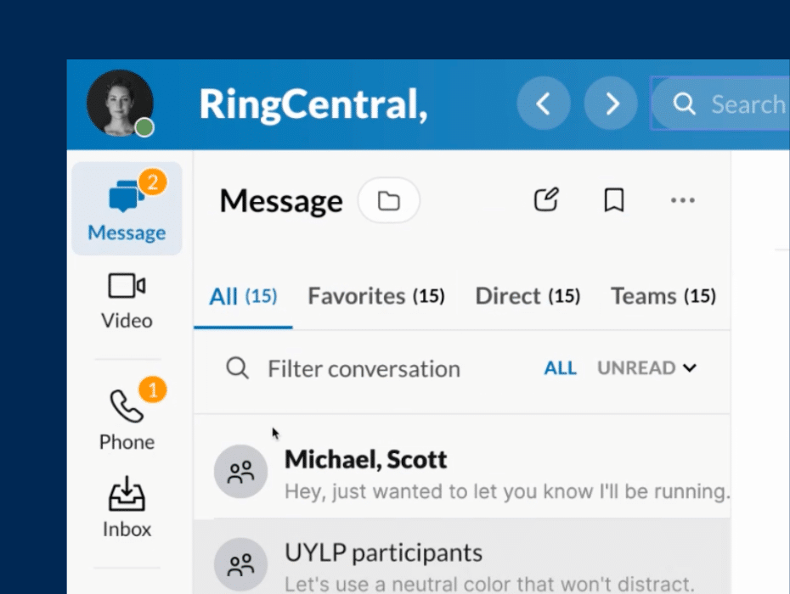Screen dimensions: 790x594
Task: Switch to the Teams tab
Action: 663,296
